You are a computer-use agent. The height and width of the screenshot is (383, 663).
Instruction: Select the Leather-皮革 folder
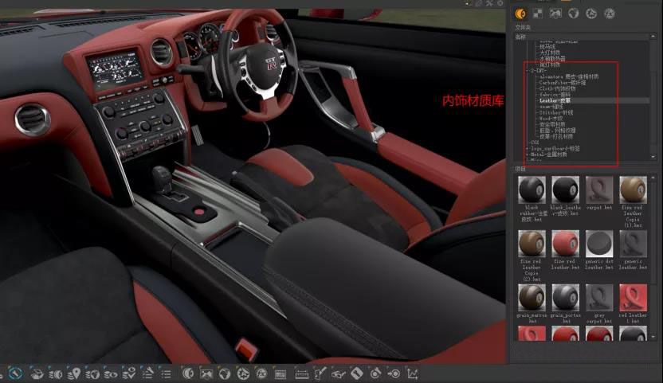pos(556,101)
